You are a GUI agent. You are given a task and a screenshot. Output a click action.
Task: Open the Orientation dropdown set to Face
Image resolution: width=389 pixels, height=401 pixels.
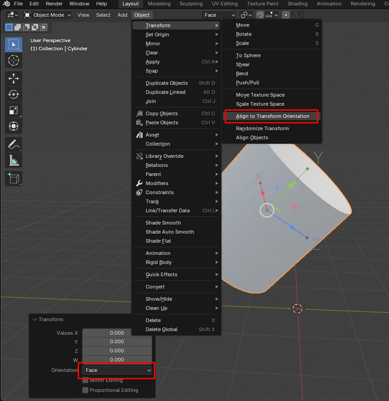117,370
